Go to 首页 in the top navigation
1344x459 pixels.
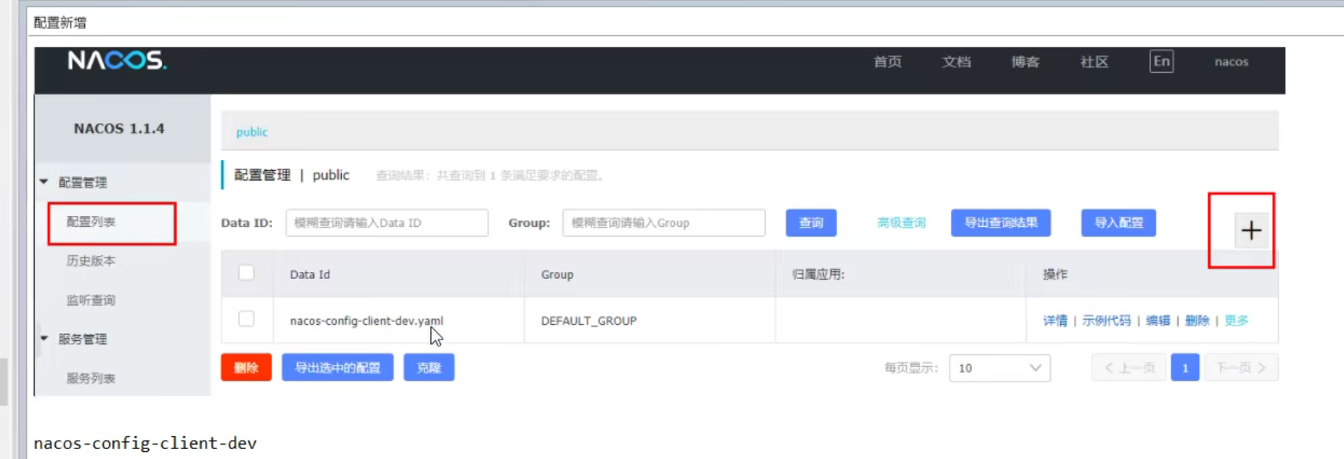coord(888,61)
